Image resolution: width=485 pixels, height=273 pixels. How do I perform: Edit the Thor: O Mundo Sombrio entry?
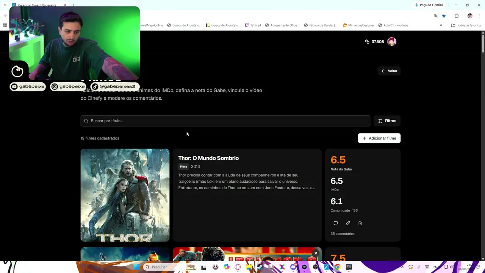[x=348, y=223]
